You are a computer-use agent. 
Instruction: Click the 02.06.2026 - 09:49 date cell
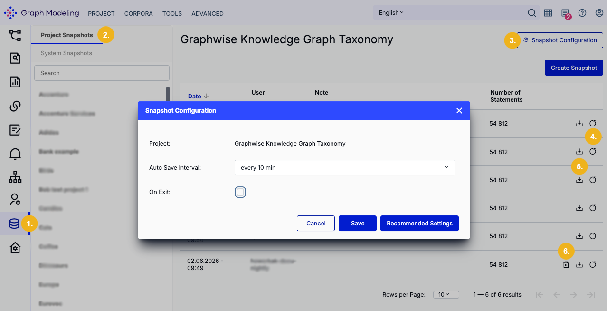pos(205,264)
